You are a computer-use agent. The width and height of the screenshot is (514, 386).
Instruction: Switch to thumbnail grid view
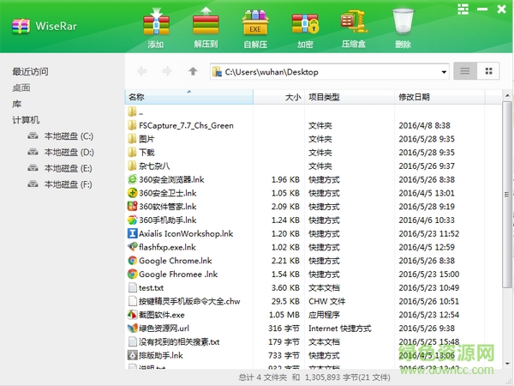488,72
